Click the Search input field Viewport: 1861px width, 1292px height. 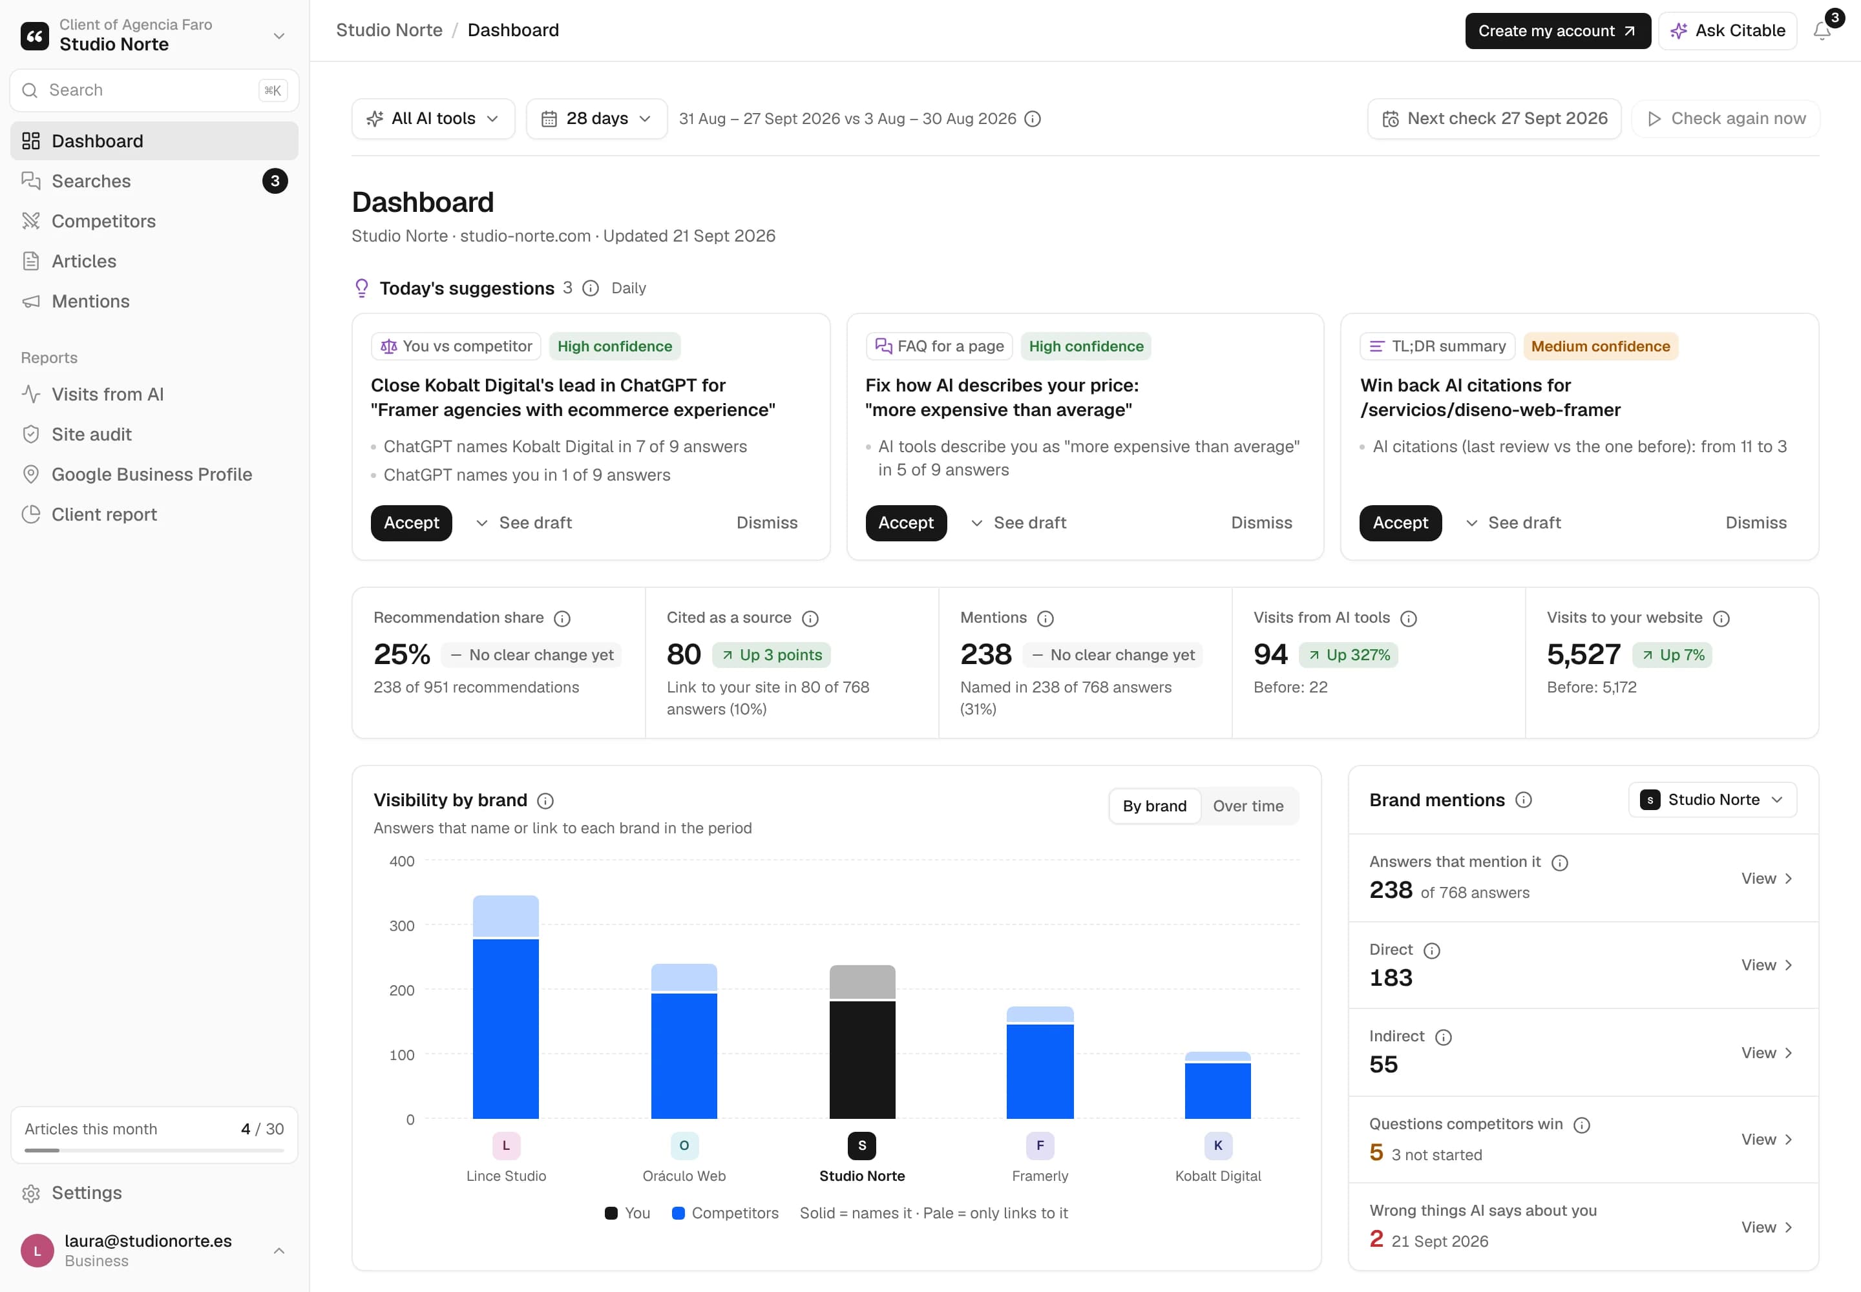point(154,90)
